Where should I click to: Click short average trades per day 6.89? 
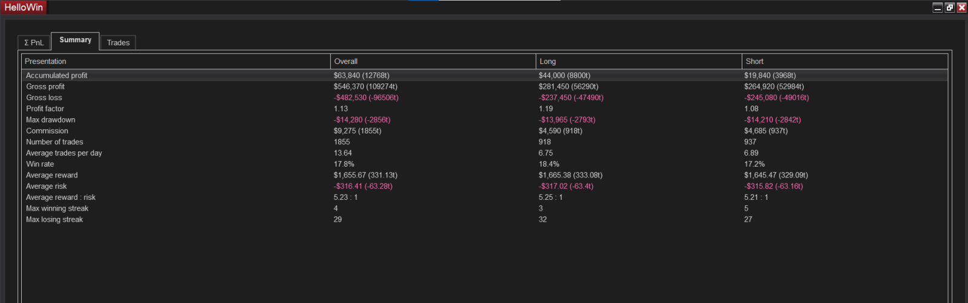[x=751, y=153]
